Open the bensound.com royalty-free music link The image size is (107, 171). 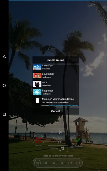[64, 105]
